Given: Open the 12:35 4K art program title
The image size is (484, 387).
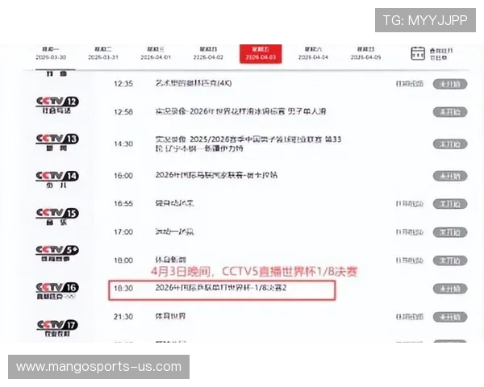Looking at the screenshot, I should (x=194, y=83).
